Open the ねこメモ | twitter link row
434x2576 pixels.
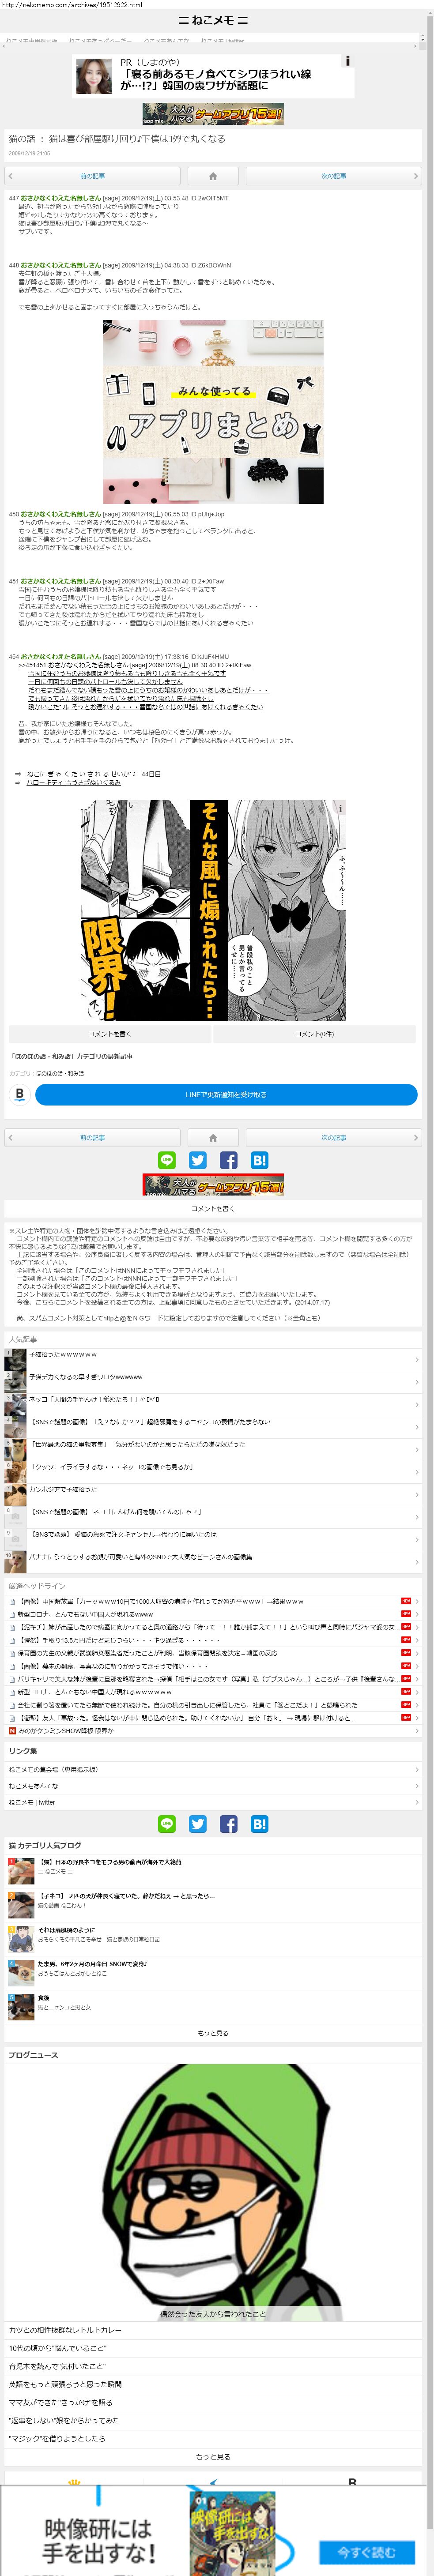tap(213, 1802)
